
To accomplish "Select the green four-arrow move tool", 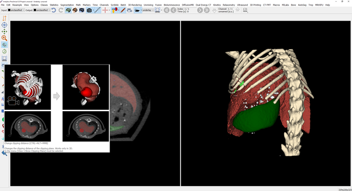I will pyautogui.click(x=4, y=32).
